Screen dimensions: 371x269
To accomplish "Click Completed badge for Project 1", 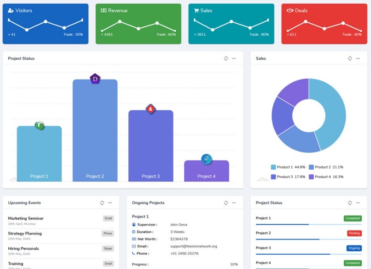I will point(353,219).
